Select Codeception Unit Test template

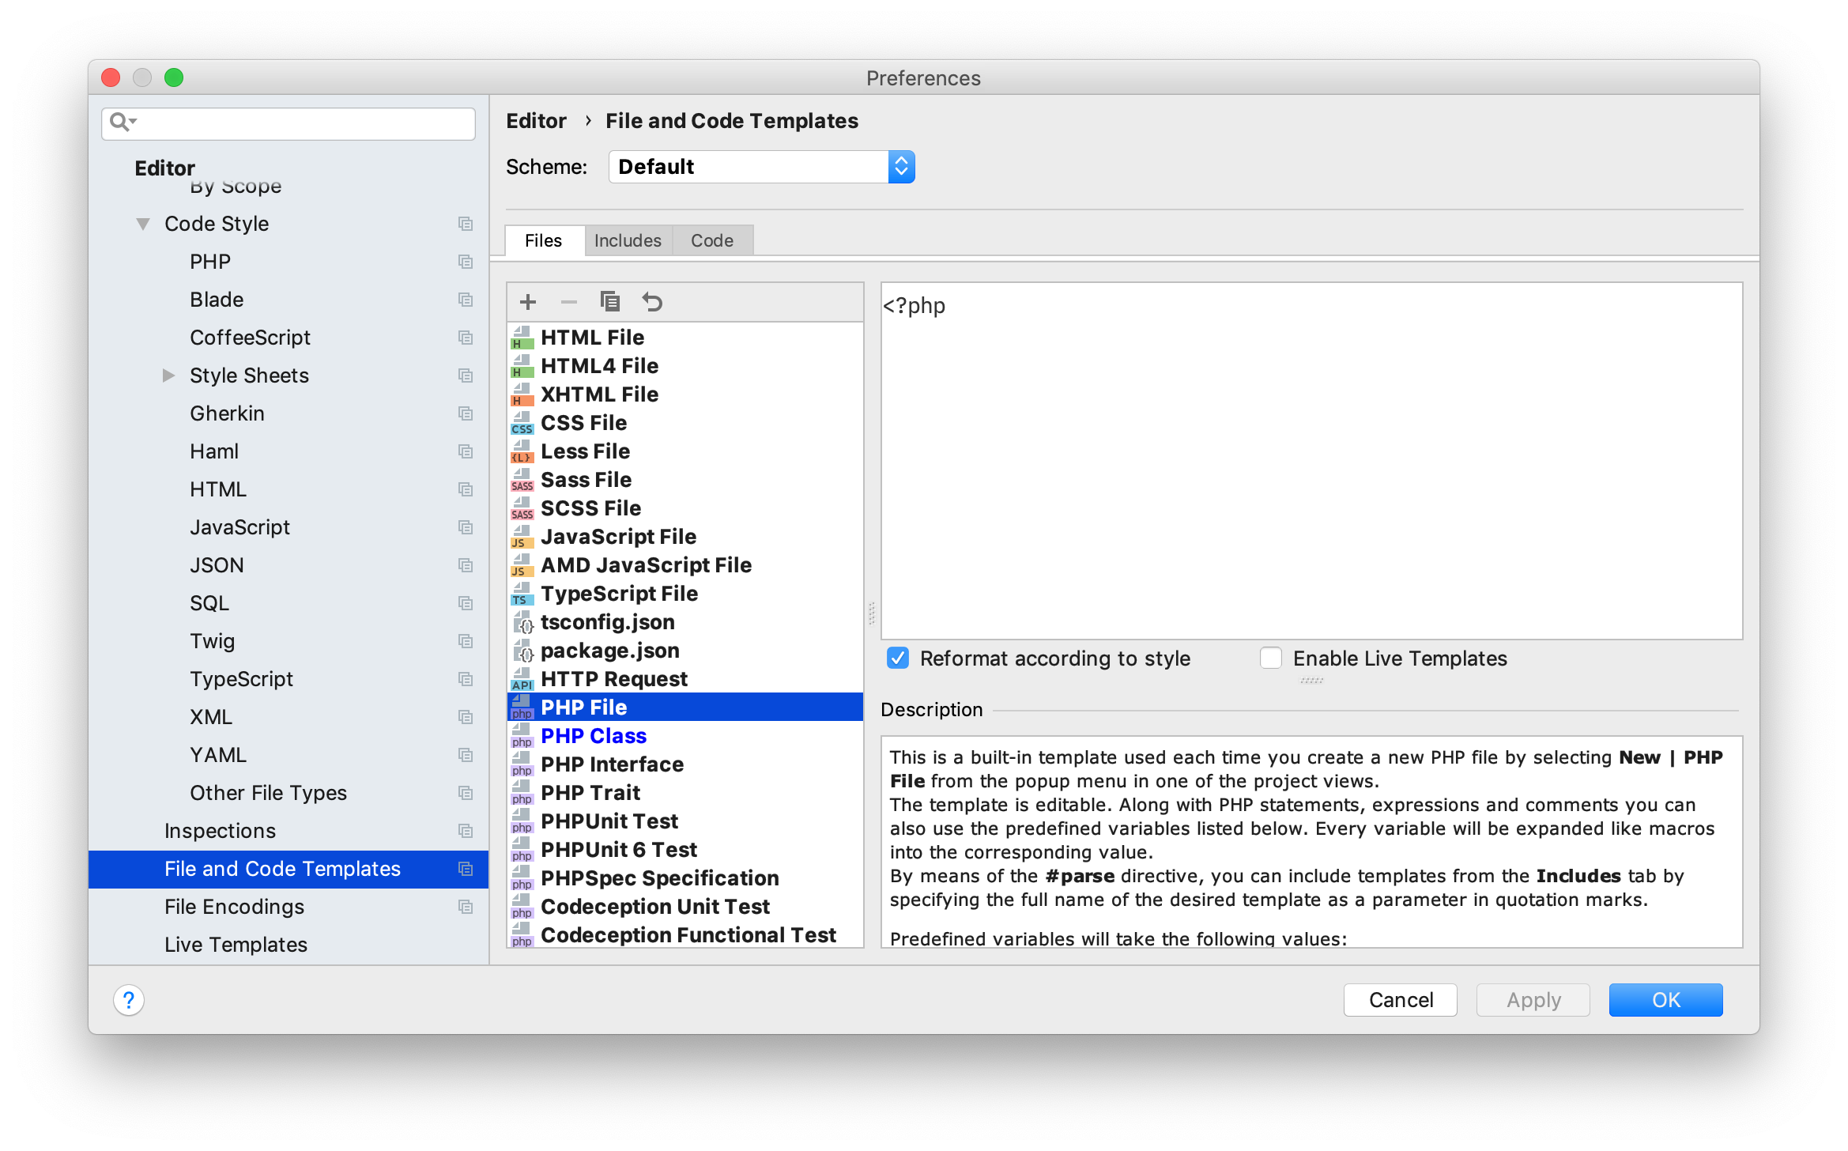tap(685, 907)
